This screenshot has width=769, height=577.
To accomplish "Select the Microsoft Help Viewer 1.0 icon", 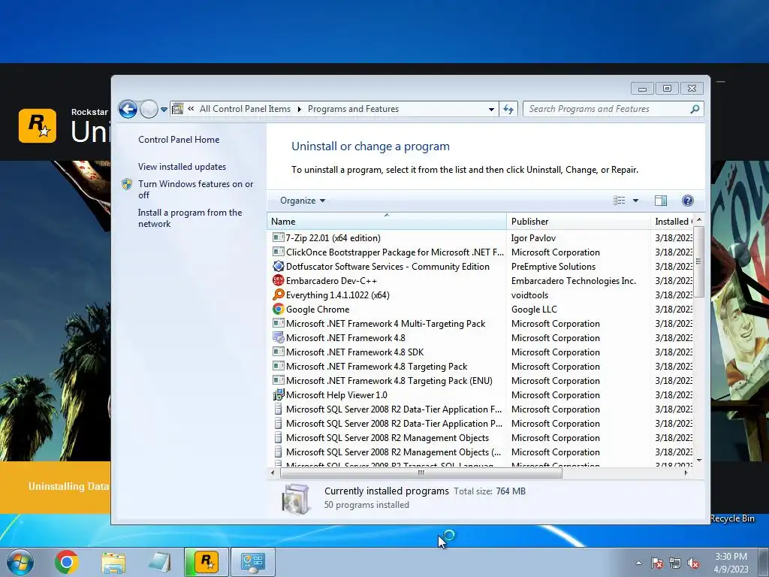I will click(x=278, y=394).
